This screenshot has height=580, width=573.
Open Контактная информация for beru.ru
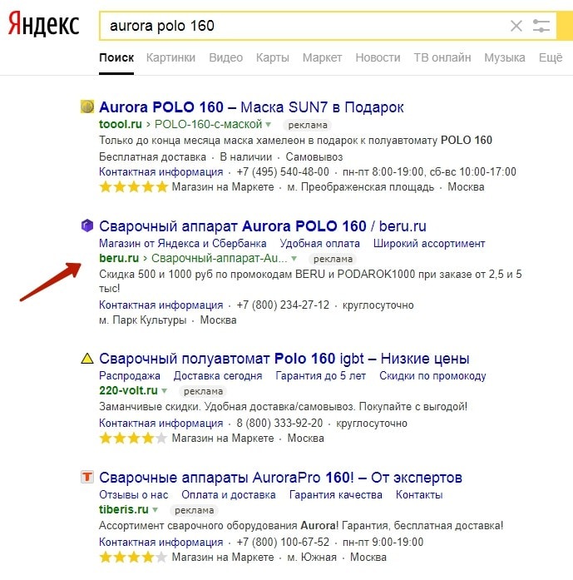point(161,305)
